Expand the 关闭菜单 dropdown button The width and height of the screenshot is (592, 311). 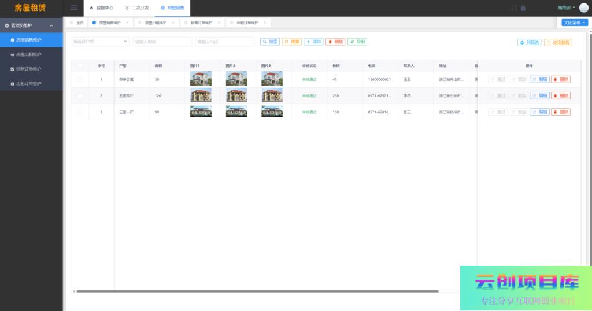coord(574,23)
